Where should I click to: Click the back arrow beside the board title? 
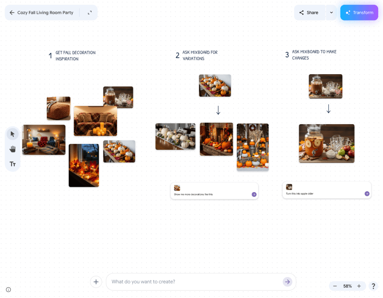tap(12, 12)
